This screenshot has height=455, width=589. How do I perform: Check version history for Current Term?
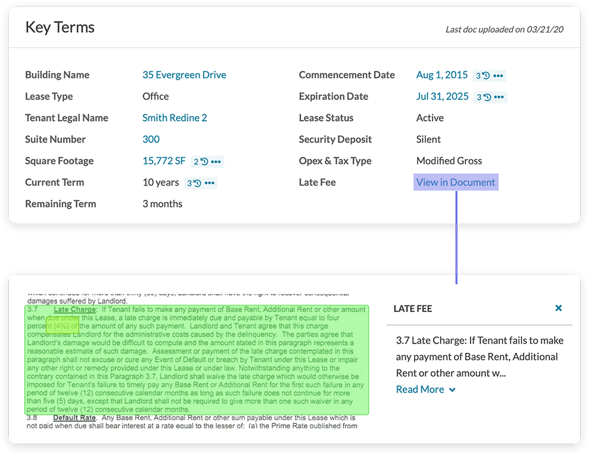click(194, 183)
